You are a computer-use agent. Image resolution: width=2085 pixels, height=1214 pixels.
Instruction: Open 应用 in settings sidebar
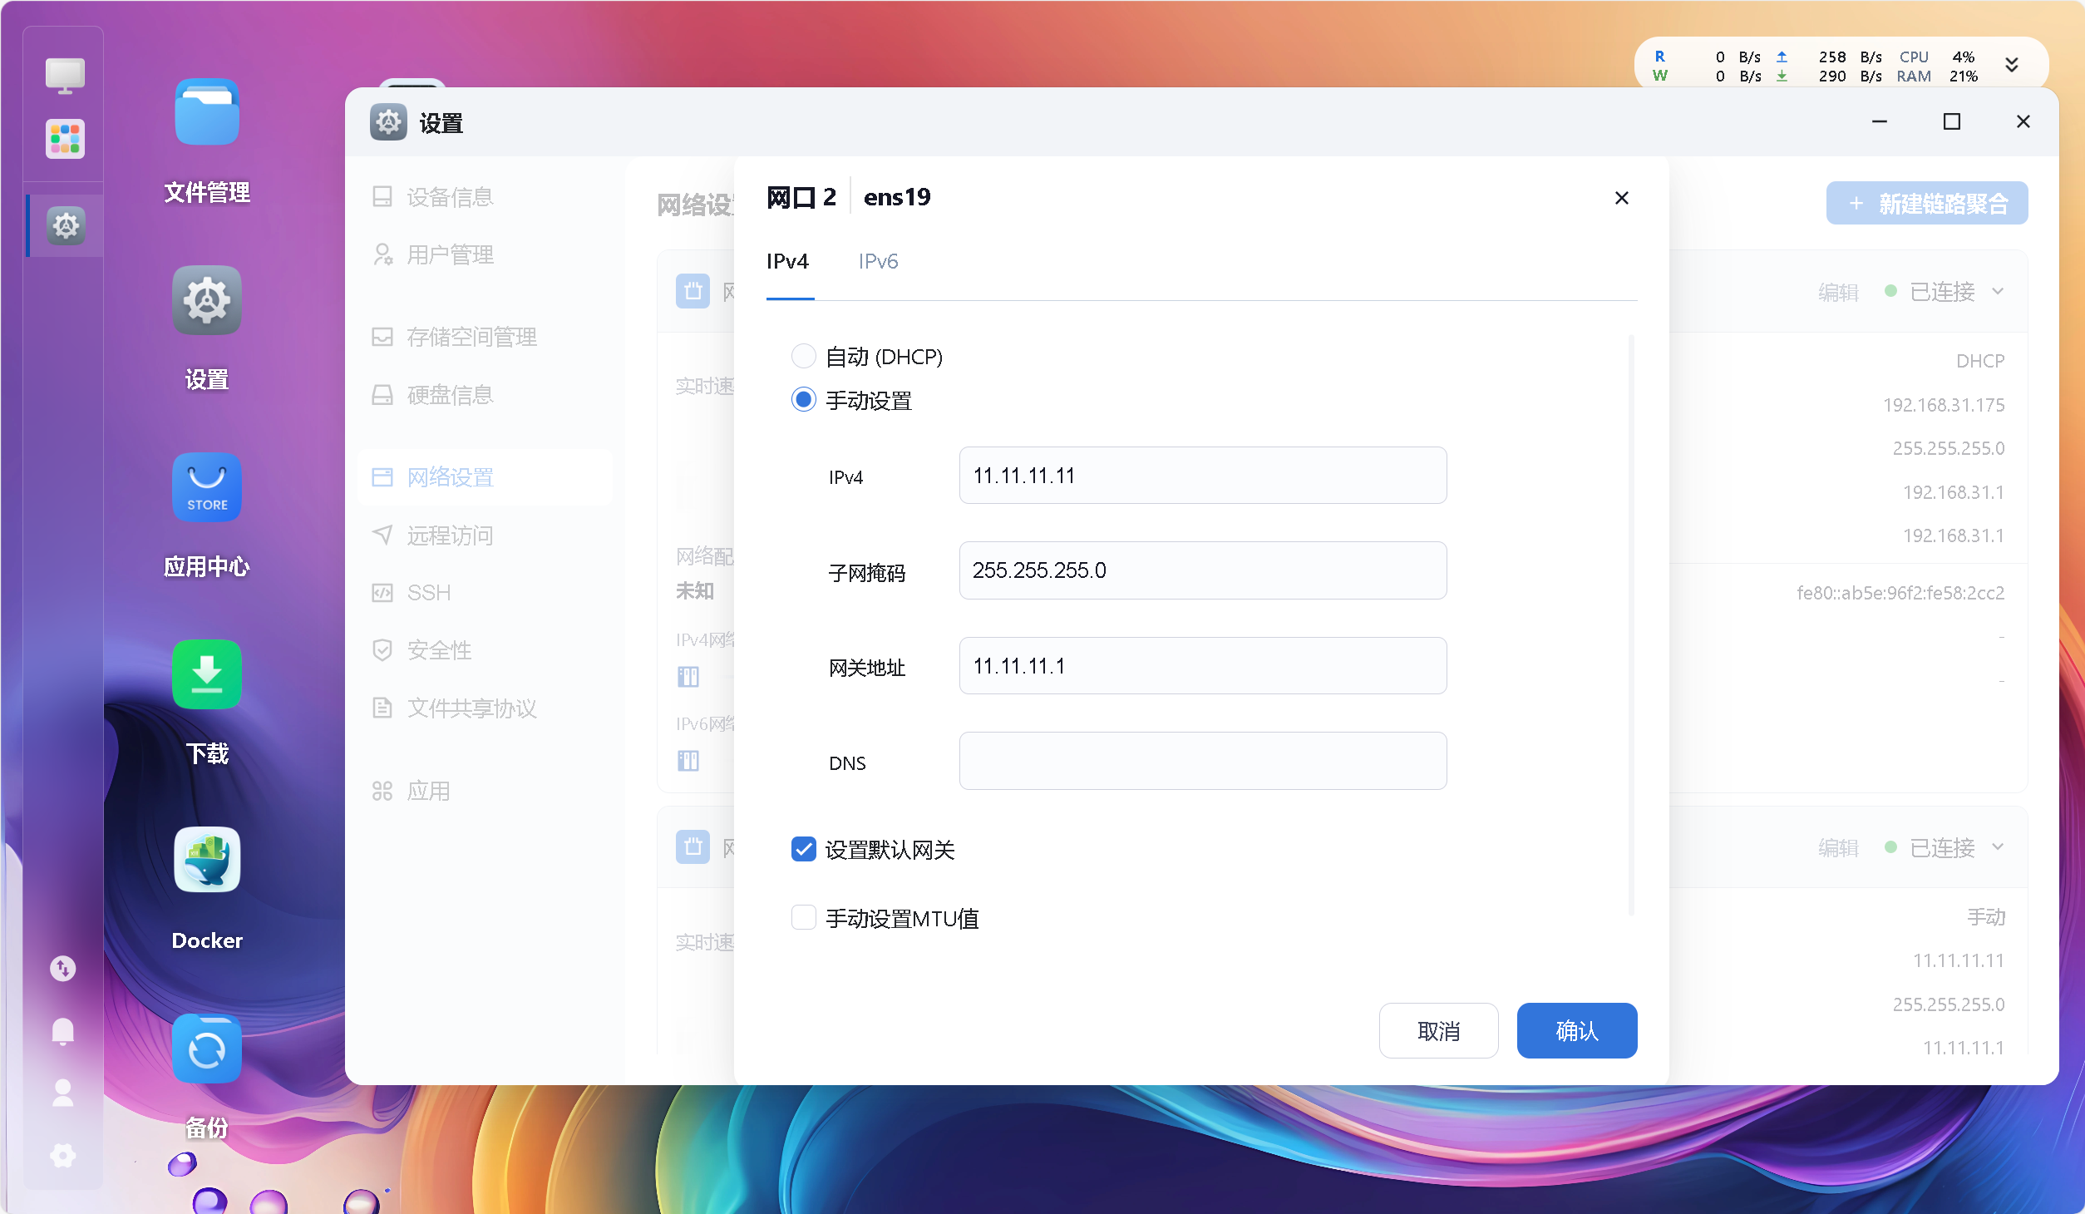485,791
